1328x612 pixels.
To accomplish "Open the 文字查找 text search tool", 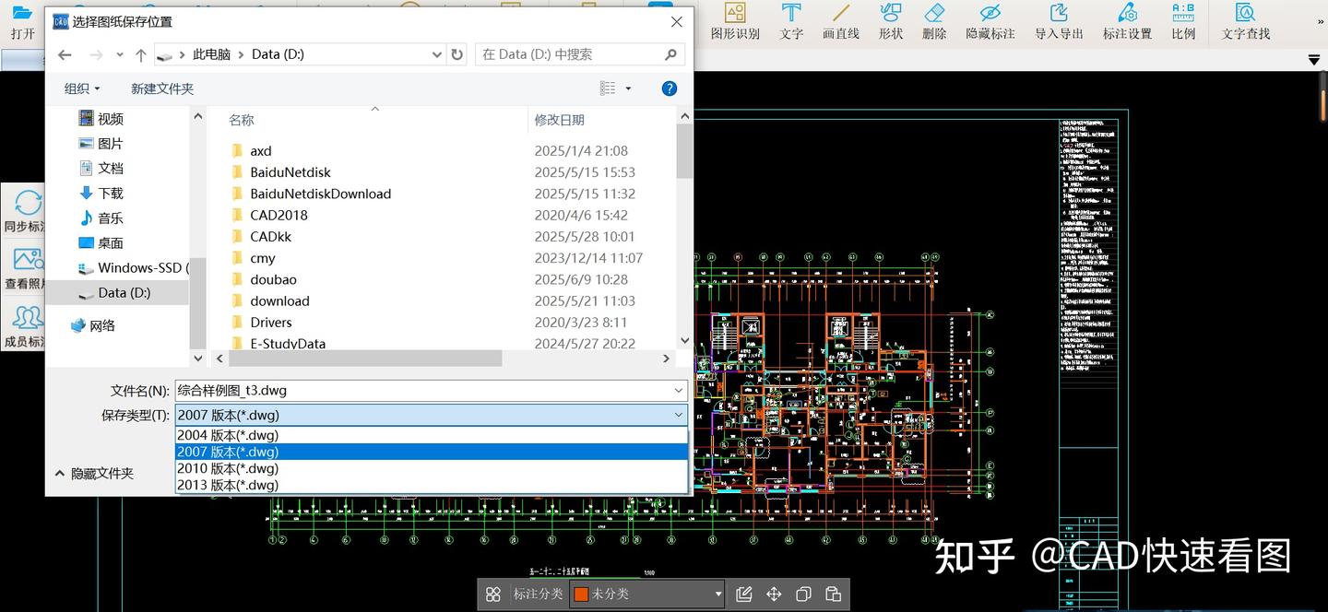I will (x=1245, y=20).
